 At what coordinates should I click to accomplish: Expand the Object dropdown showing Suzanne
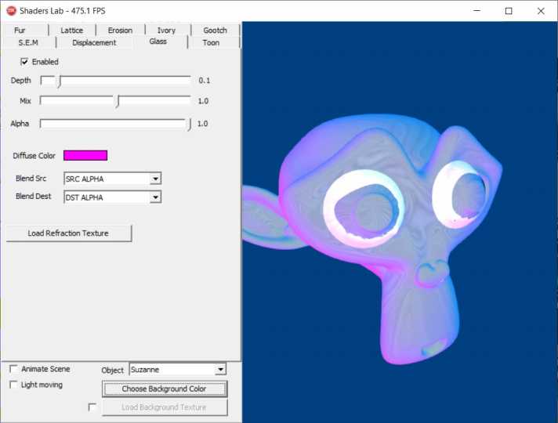click(x=220, y=369)
